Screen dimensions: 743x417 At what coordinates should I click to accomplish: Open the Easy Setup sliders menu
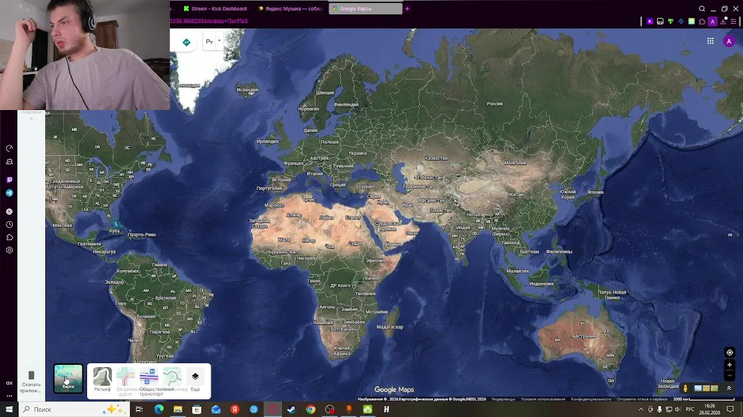tap(734, 21)
